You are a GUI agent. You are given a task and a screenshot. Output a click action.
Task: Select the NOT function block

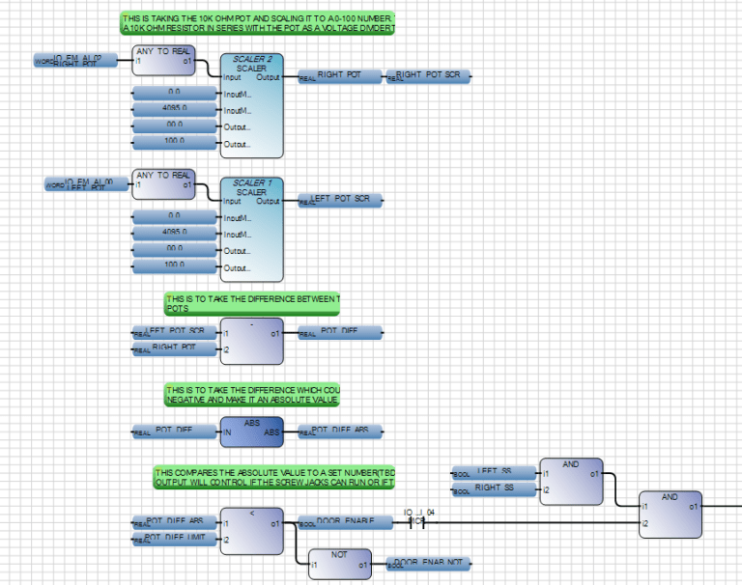click(x=340, y=564)
